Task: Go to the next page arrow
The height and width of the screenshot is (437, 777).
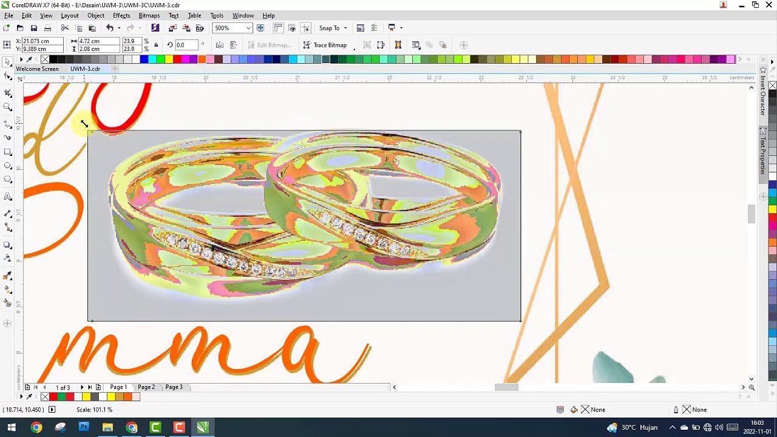Action: click(82, 387)
